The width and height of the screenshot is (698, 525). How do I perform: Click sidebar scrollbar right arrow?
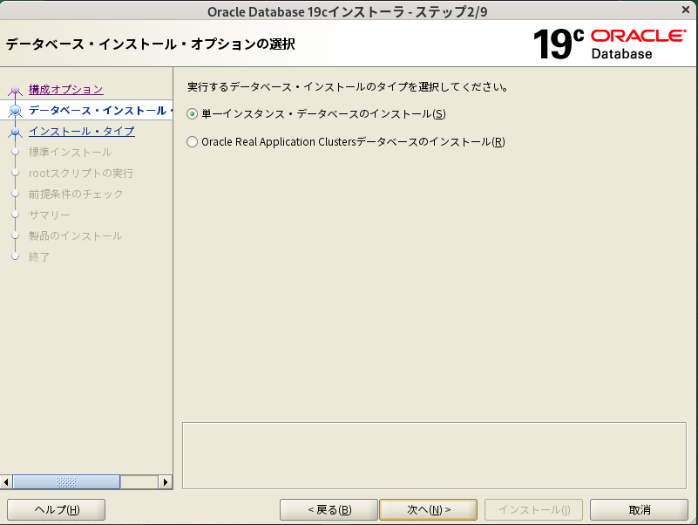(166, 481)
